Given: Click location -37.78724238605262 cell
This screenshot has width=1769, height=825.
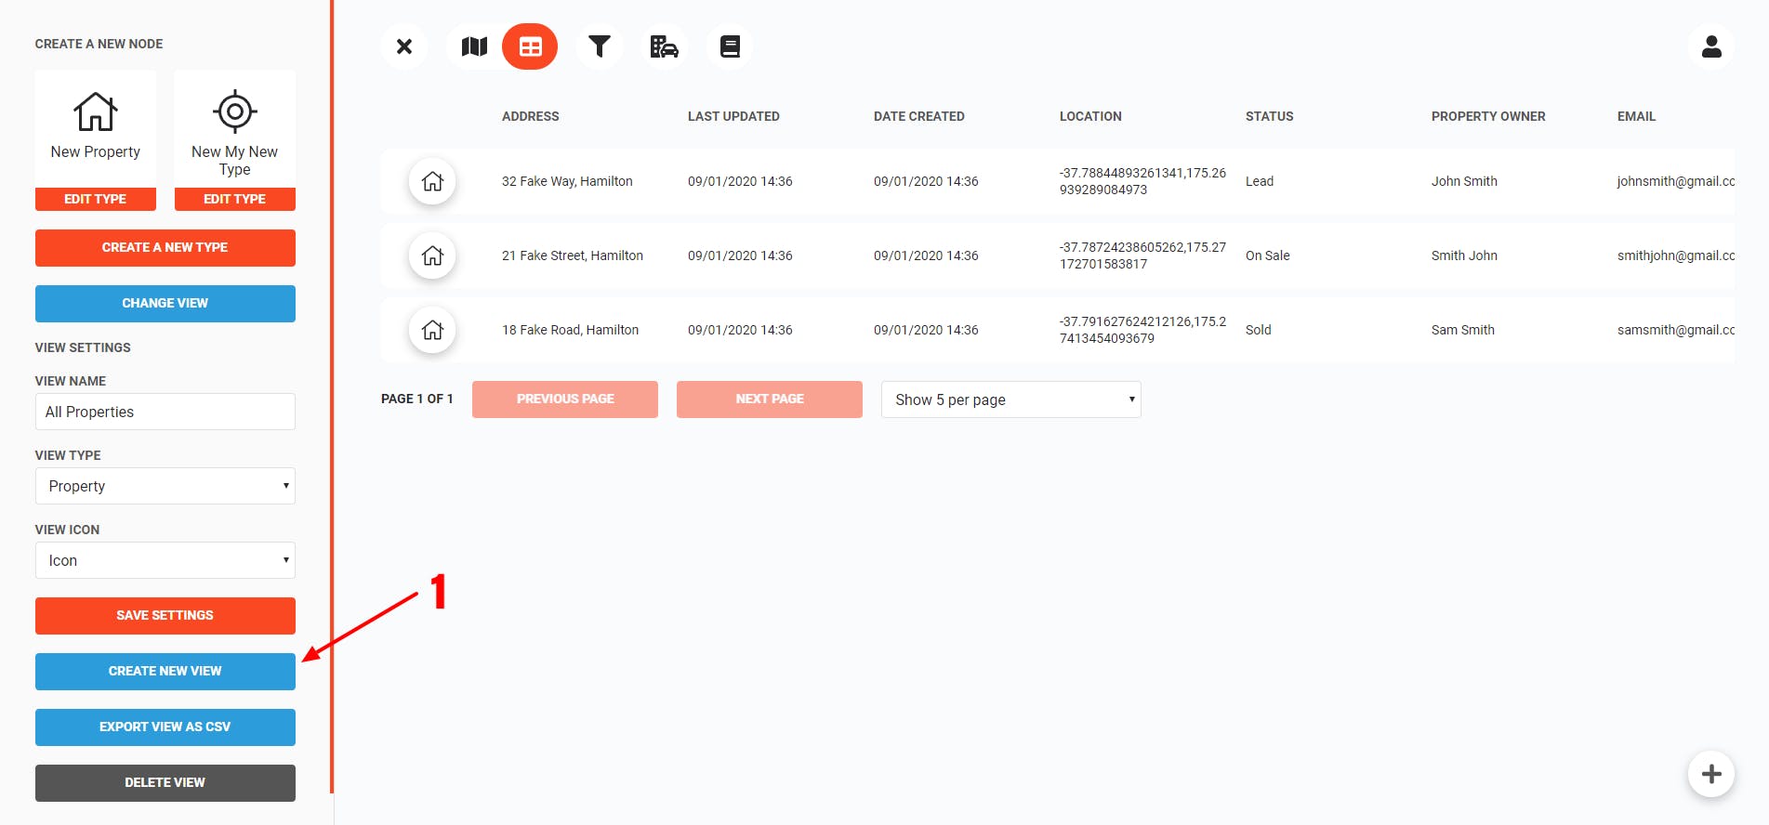Looking at the screenshot, I should (1142, 255).
